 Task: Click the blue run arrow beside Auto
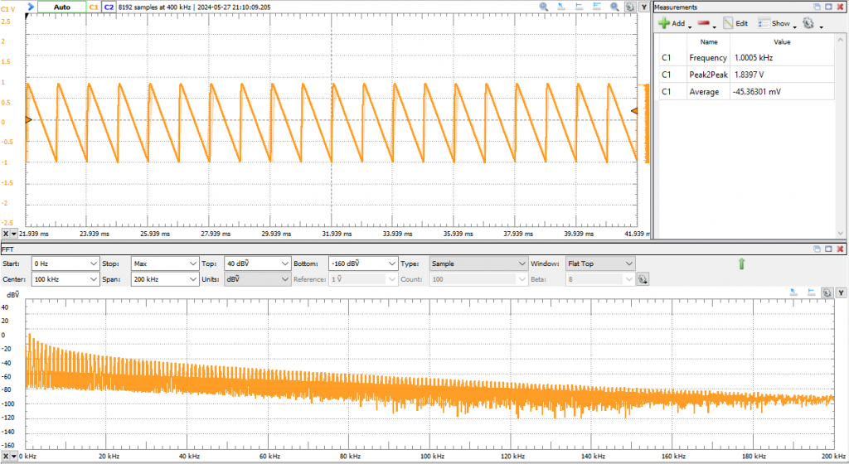pos(31,7)
